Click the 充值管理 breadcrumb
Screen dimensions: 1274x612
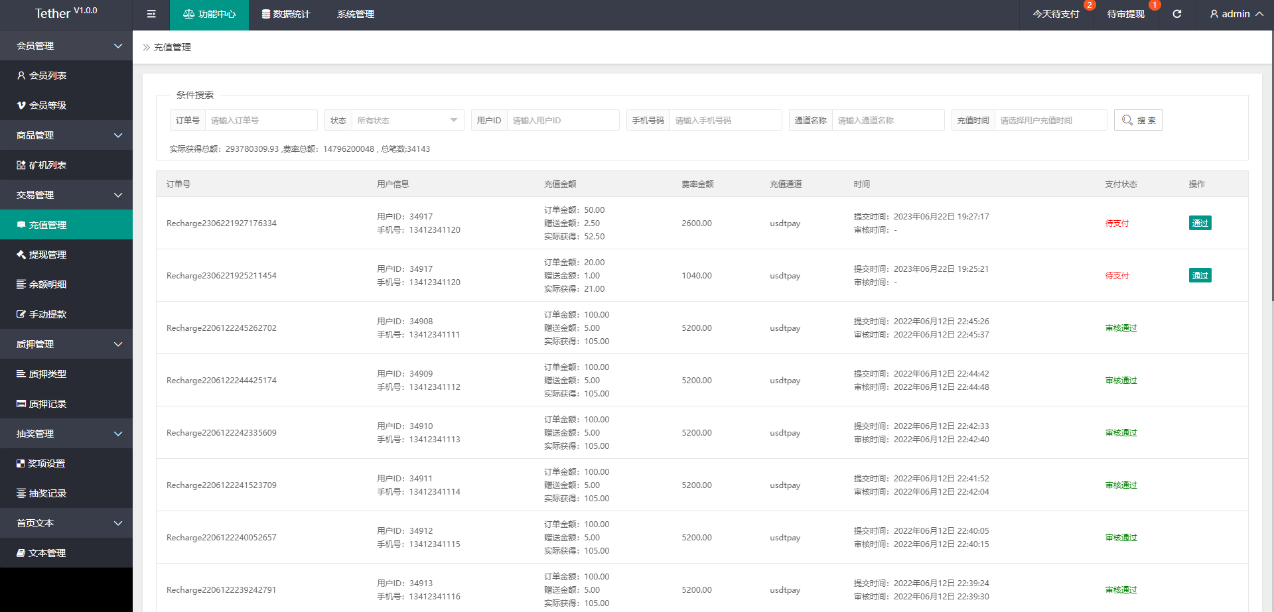(x=173, y=47)
